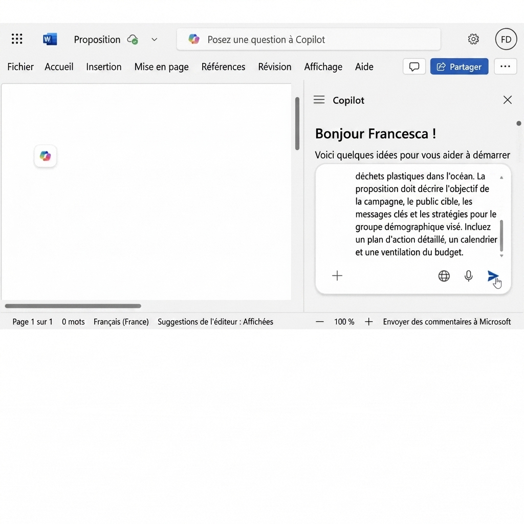The height and width of the screenshot is (524, 524).
Task: Click the document vertical scrollbar
Action: tap(297, 124)
